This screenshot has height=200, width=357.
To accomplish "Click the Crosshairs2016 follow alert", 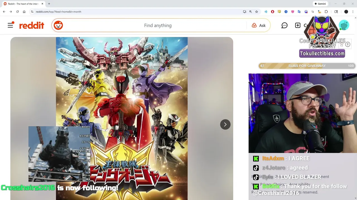I will click(x=59, y=188).
